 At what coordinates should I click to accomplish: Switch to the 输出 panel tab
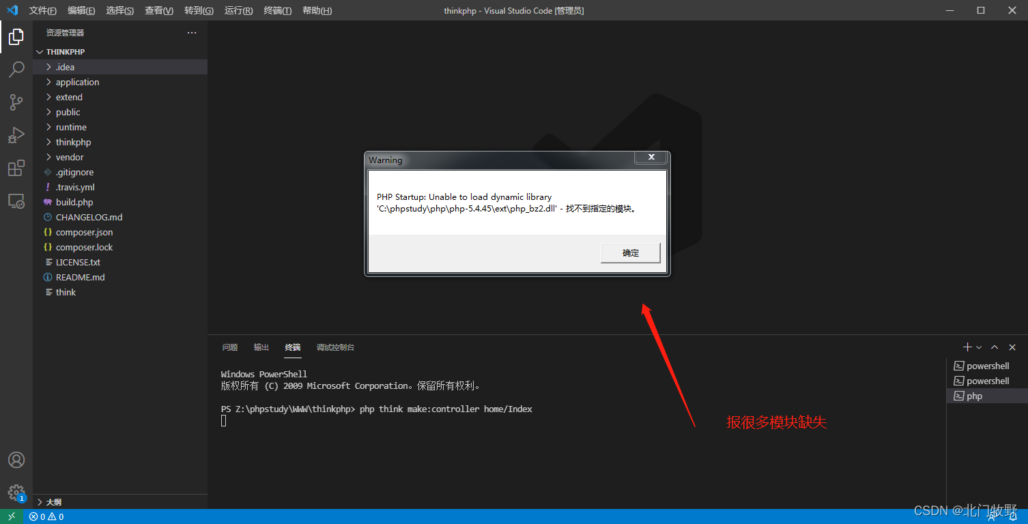click(x=261, y=347)
